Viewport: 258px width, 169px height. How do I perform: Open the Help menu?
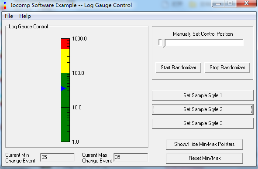[25, 16]
